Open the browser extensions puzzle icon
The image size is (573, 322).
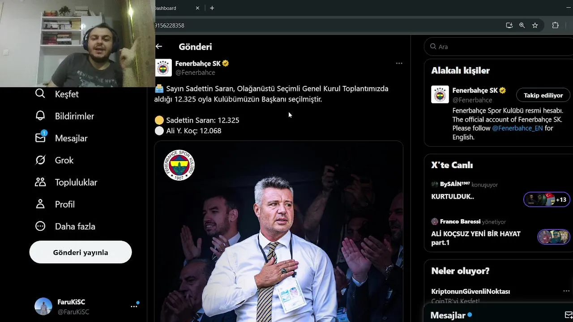click(x=556, y=25)
